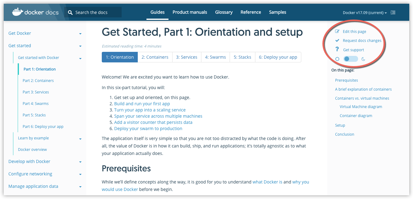
Task: Click the Edit this page pencil icon
Action: [337, 31]
